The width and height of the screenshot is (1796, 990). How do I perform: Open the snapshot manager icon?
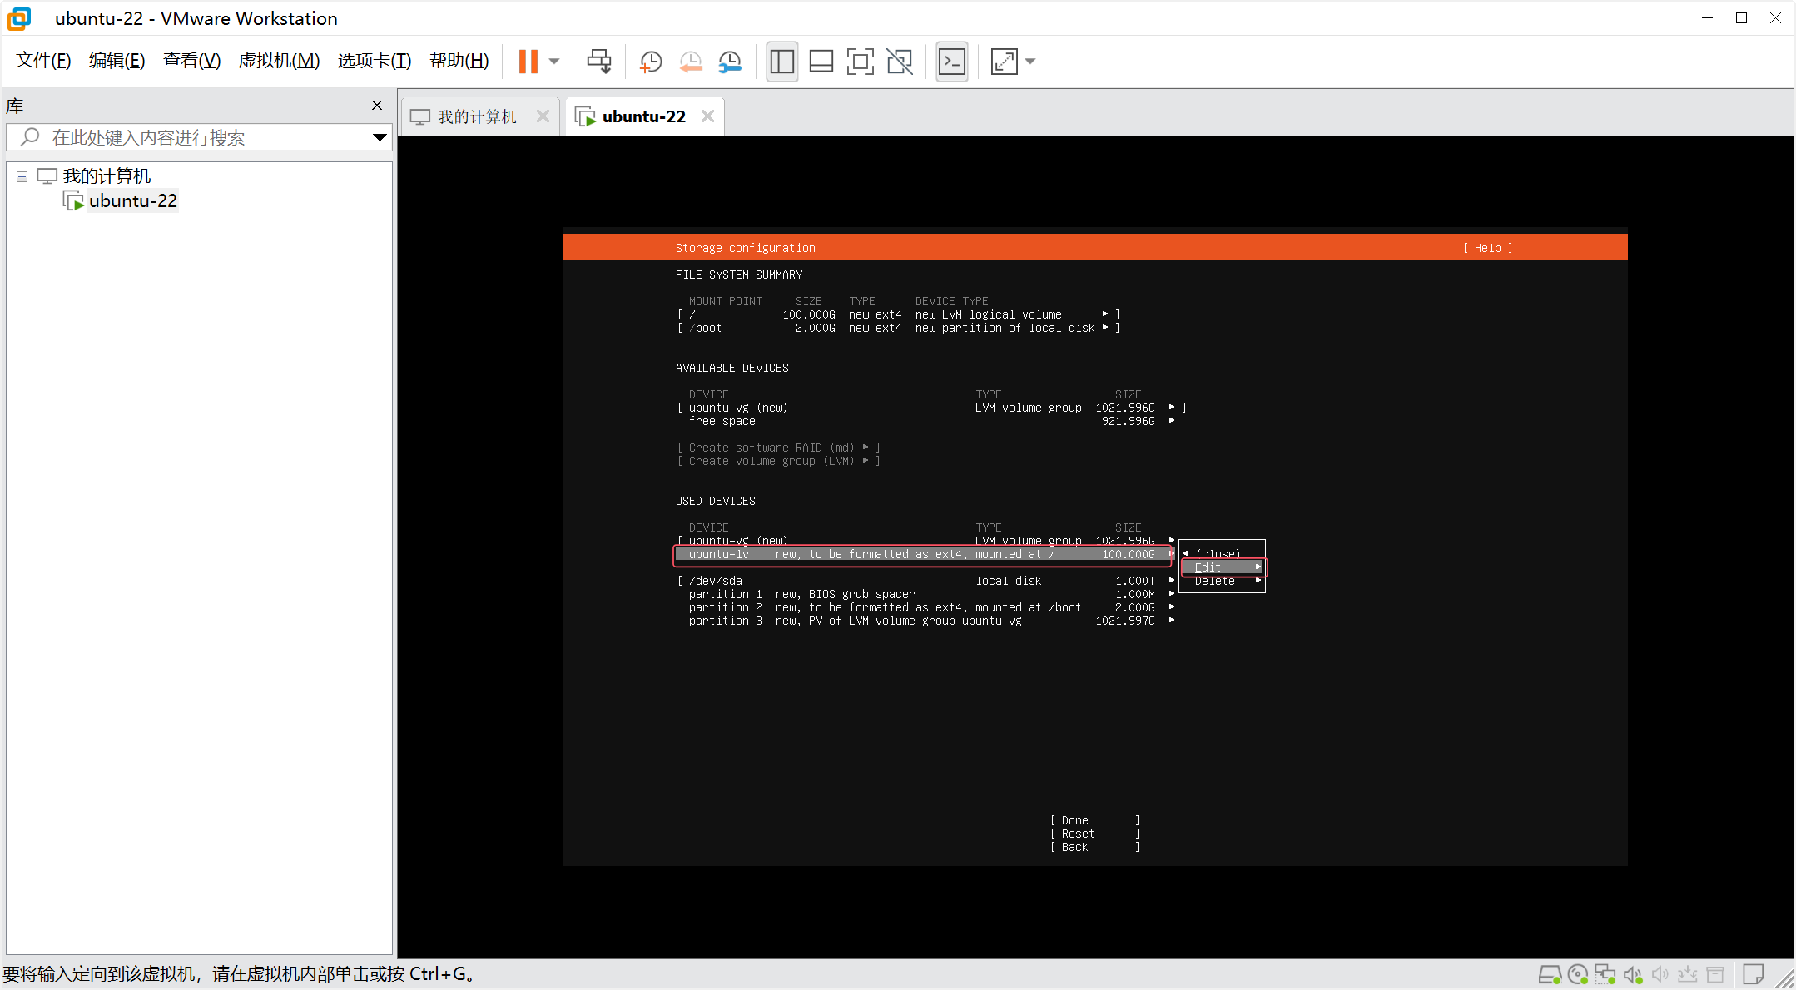[x=730, y=62]
